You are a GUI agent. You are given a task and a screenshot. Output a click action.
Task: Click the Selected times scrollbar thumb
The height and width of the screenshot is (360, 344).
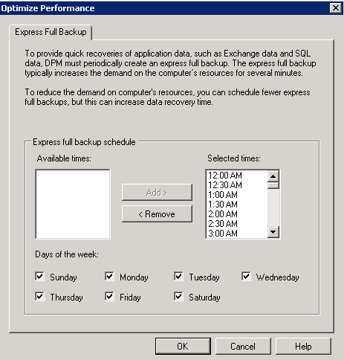pos(273,185)
